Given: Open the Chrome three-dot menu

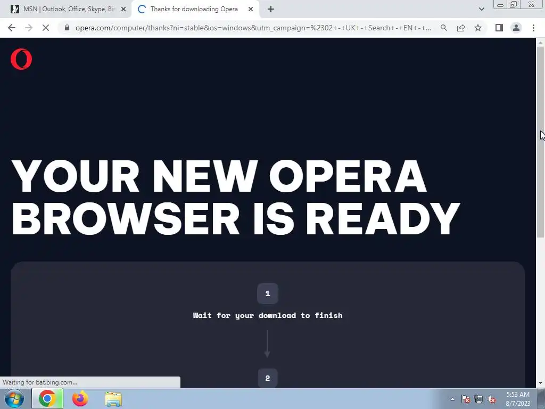Looking at the screenshot, I should 533,28.
